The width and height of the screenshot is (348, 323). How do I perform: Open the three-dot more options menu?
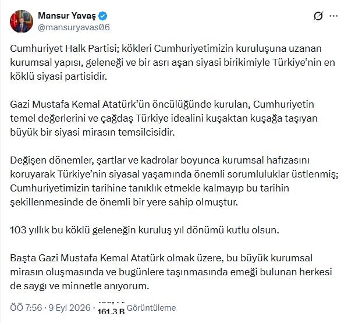[333, 16]
